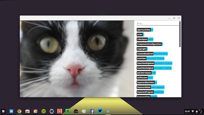
Task: Open the teal star app icon
Action: [x=108, y=111]
